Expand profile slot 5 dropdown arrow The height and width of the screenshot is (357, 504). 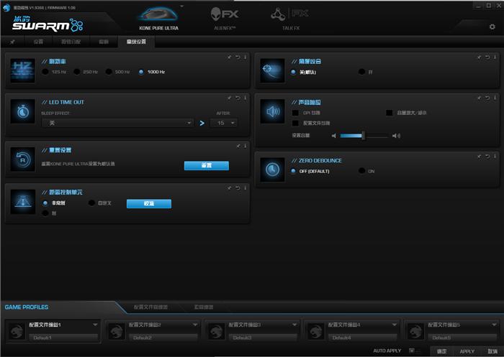(x=494, y=325)
